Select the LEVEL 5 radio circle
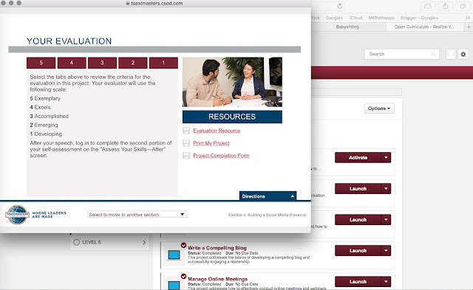This screenshot has height=290, width=473. click(x=76, y=242)
